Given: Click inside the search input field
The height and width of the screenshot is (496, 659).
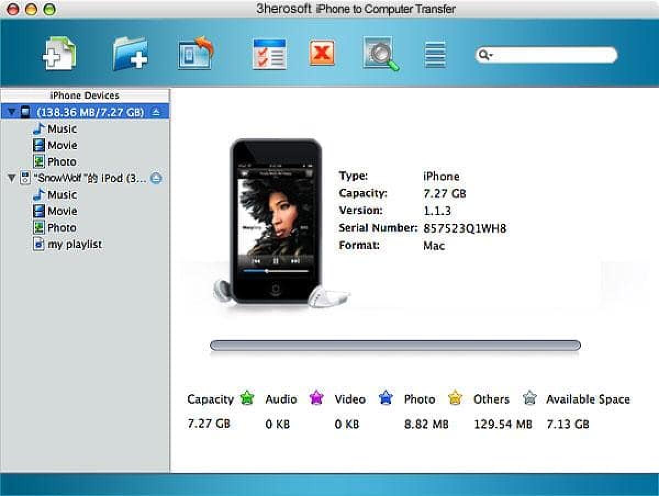Looking at the screenshot, I should (x=549, y=55).
